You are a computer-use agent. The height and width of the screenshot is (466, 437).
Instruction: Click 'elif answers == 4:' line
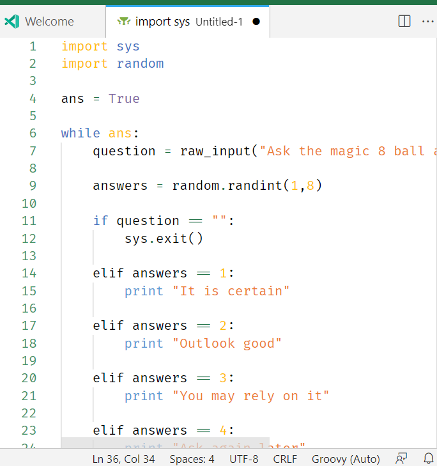[x=164, y=430]
